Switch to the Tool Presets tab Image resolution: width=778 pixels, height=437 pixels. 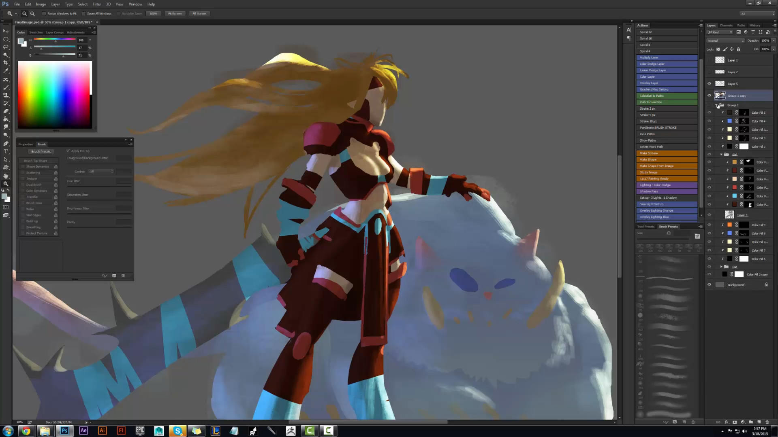646,227
